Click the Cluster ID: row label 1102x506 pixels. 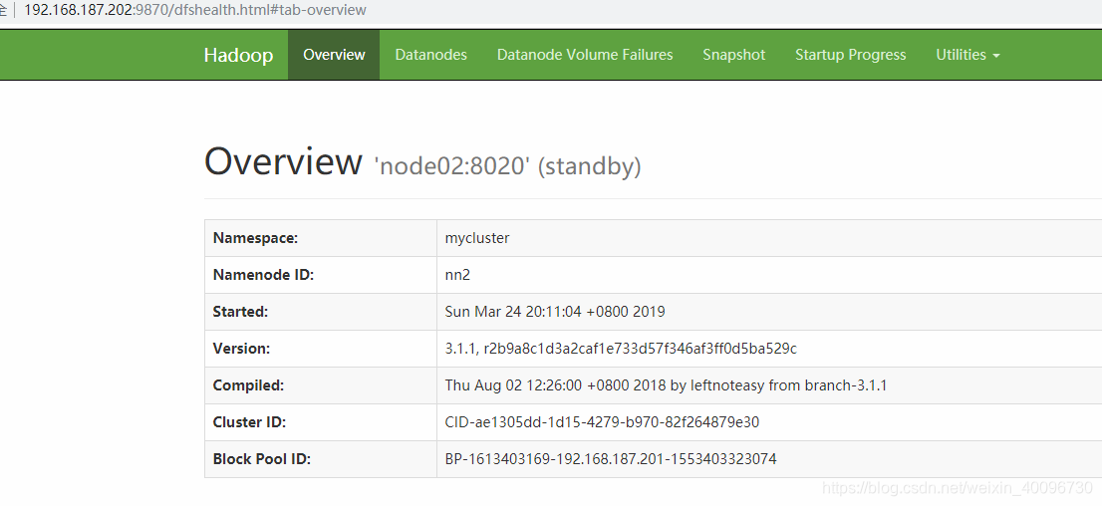coord(249,422)
